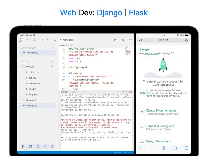Run manage.py with the play button
This screenshot has width=208, height=156.
tap(115, 40)
